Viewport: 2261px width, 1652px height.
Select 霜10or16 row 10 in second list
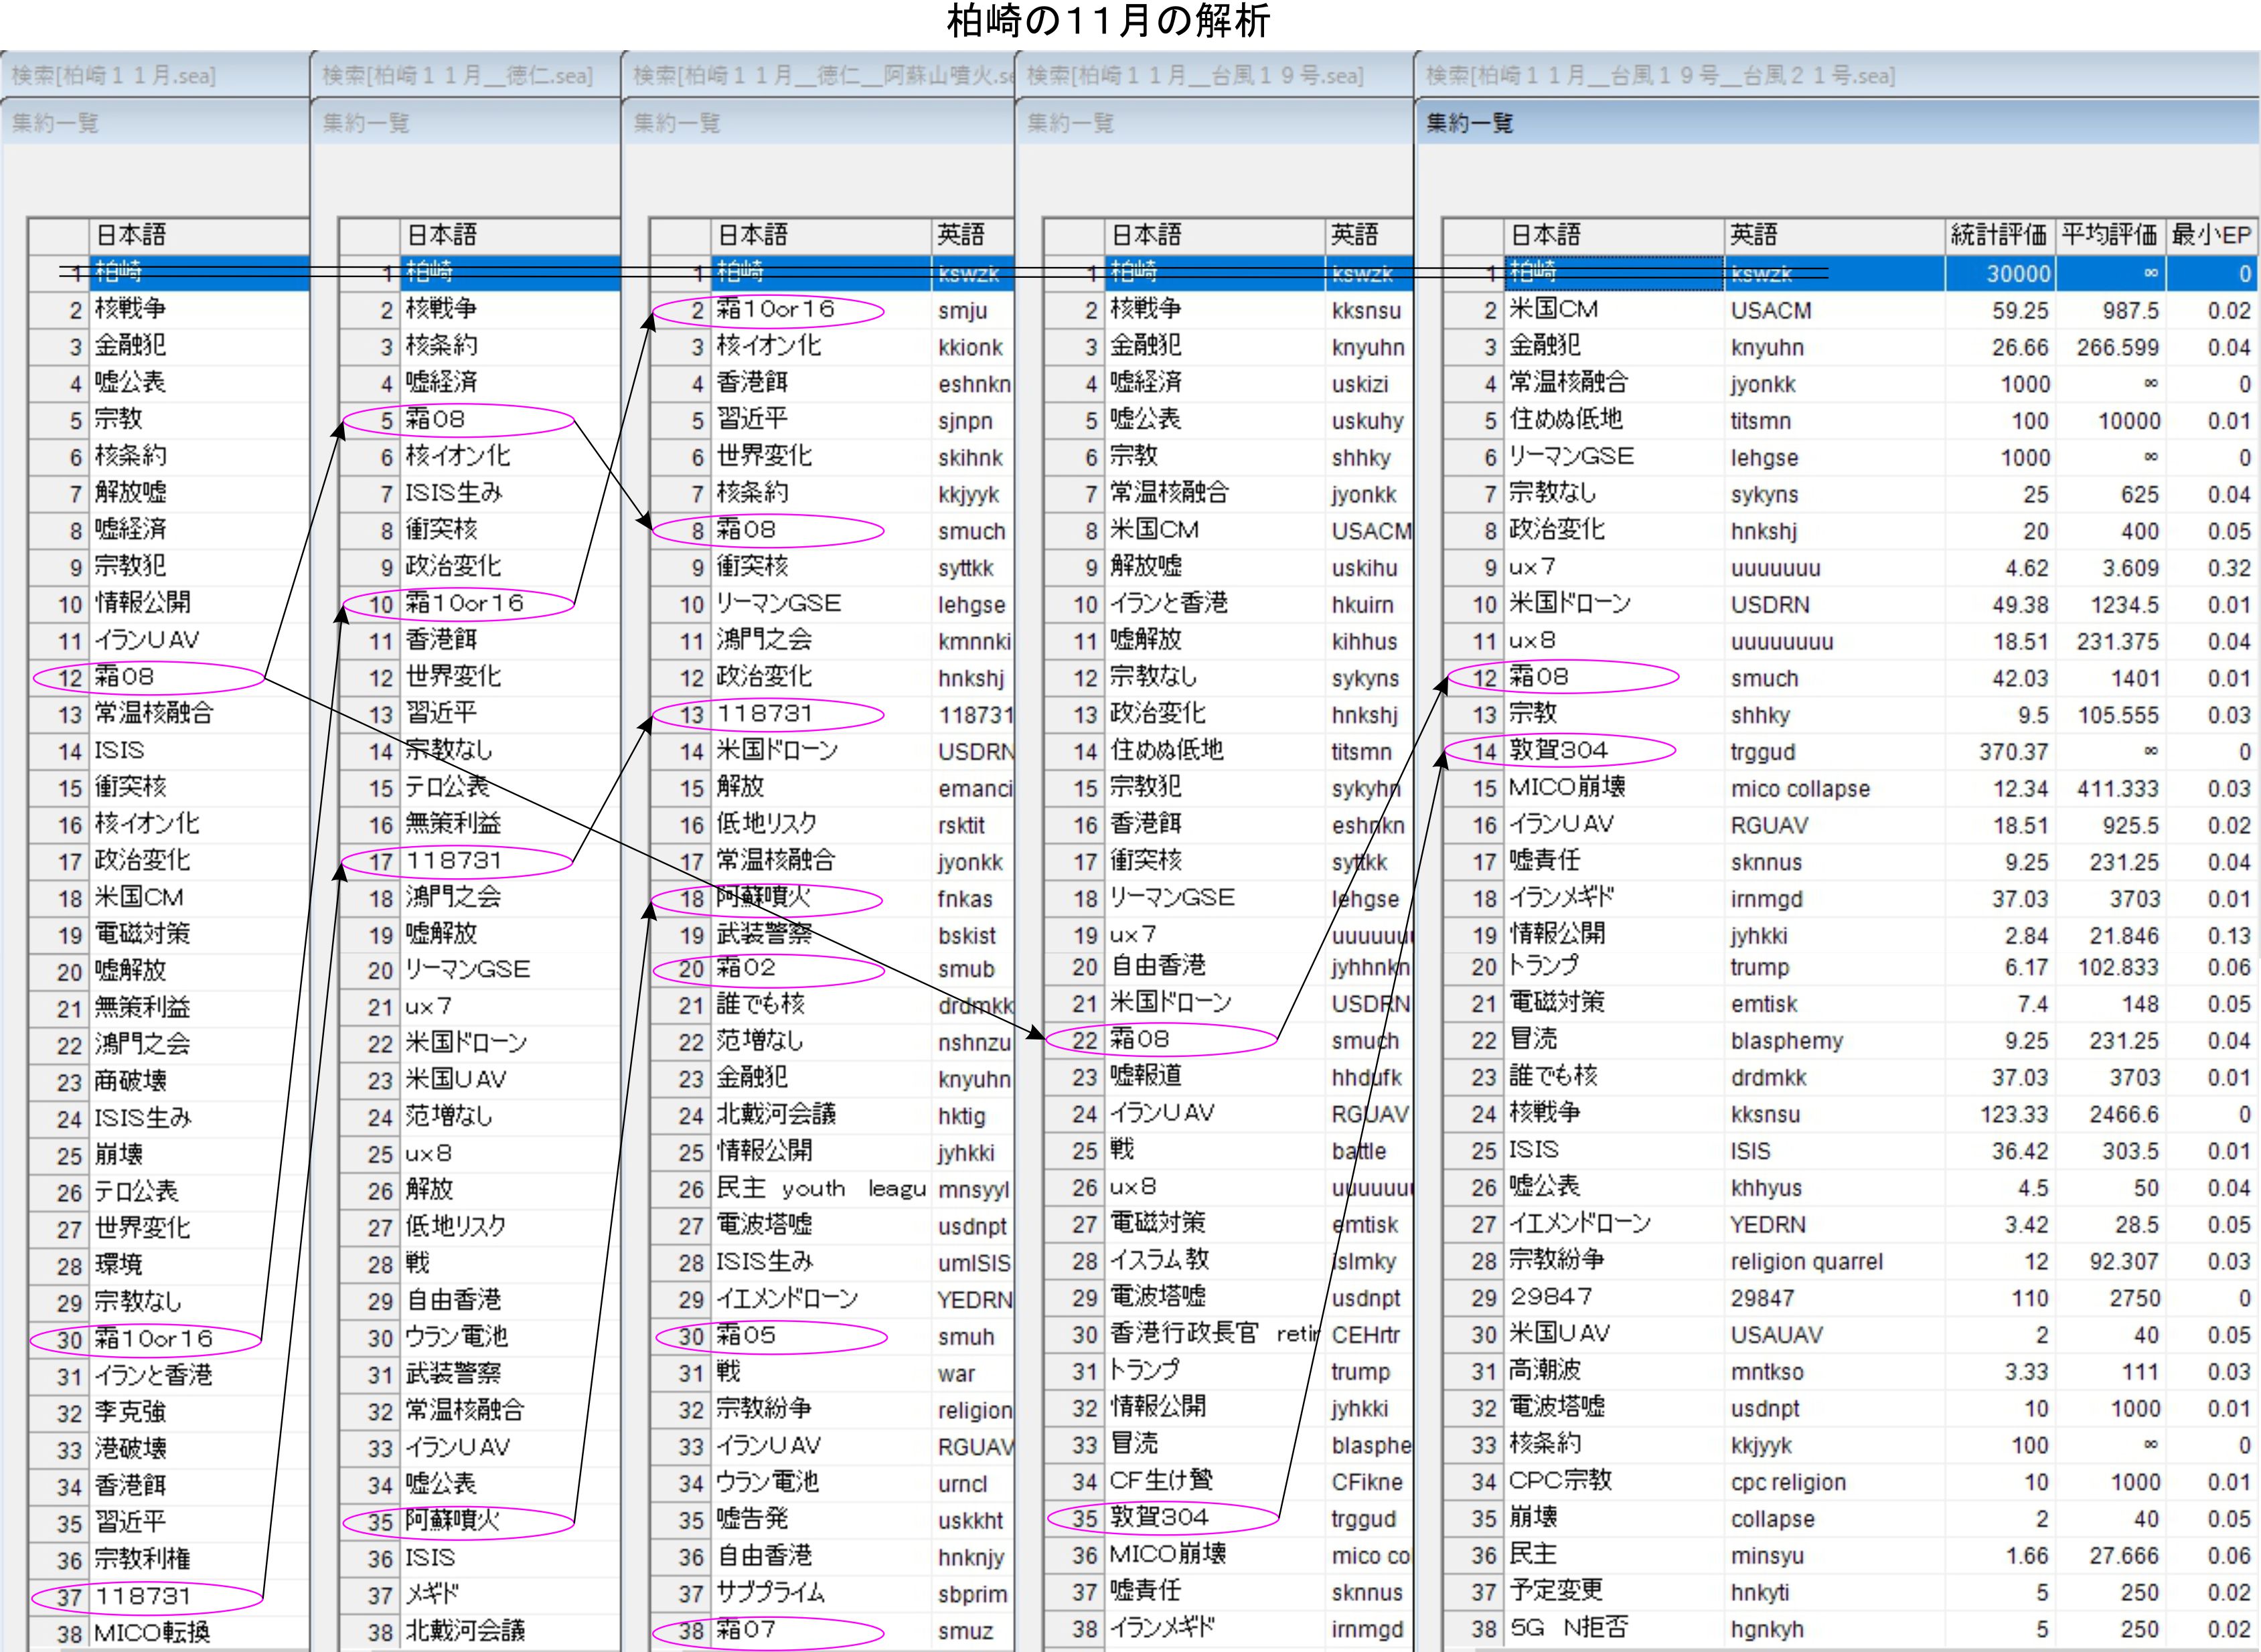coord(464,604)
